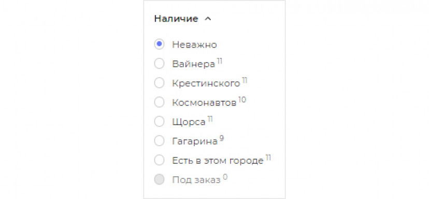429x199 pixels.
Task: Click the Гагарина store label text
Action: click(195, 142)
